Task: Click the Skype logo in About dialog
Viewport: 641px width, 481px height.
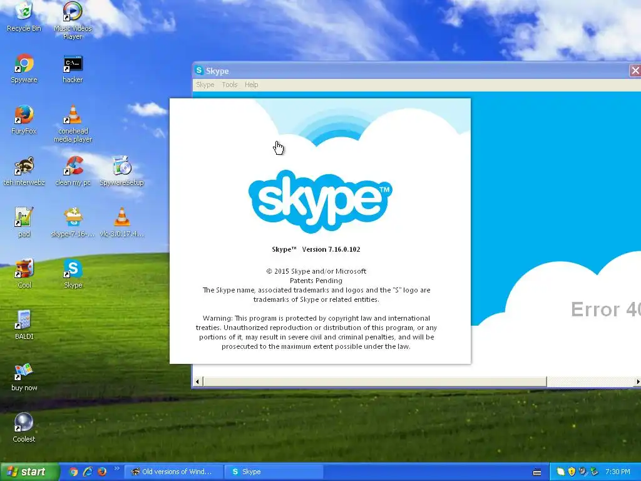Action: click(320, 201)
